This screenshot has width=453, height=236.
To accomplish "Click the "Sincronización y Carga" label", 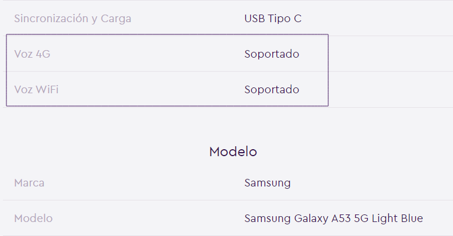I will click(72, 18).
